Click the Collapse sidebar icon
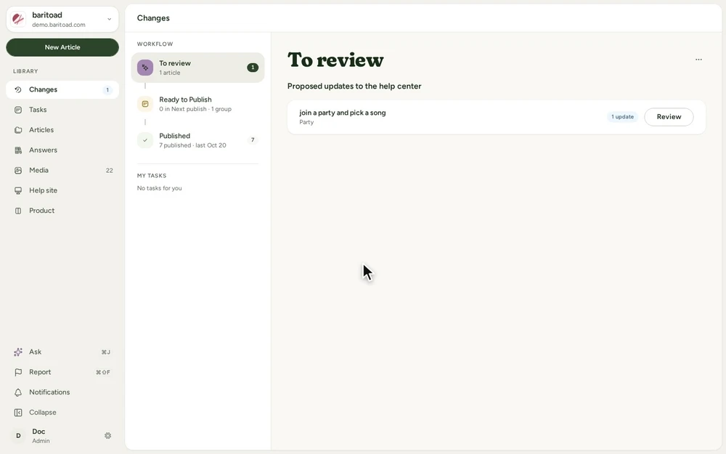726x454 pixels. (x=18, y=413)
